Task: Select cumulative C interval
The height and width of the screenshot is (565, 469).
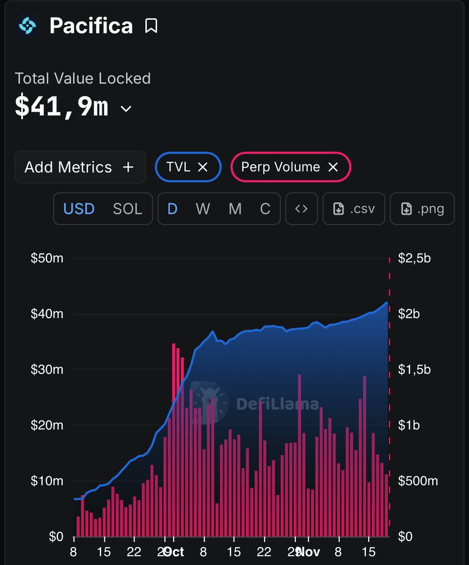Action: 265,209
